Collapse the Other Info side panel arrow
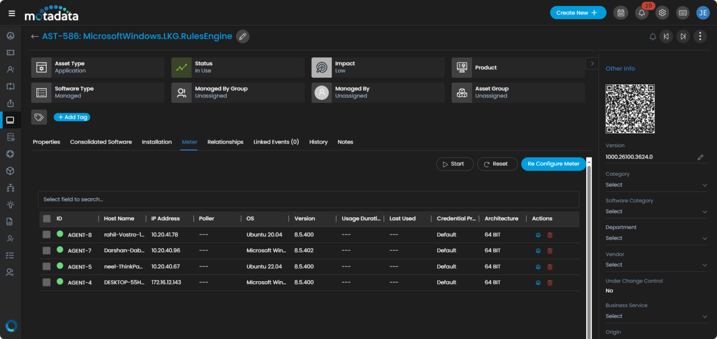This screenshot has width=717, height=339. point(592,63)
